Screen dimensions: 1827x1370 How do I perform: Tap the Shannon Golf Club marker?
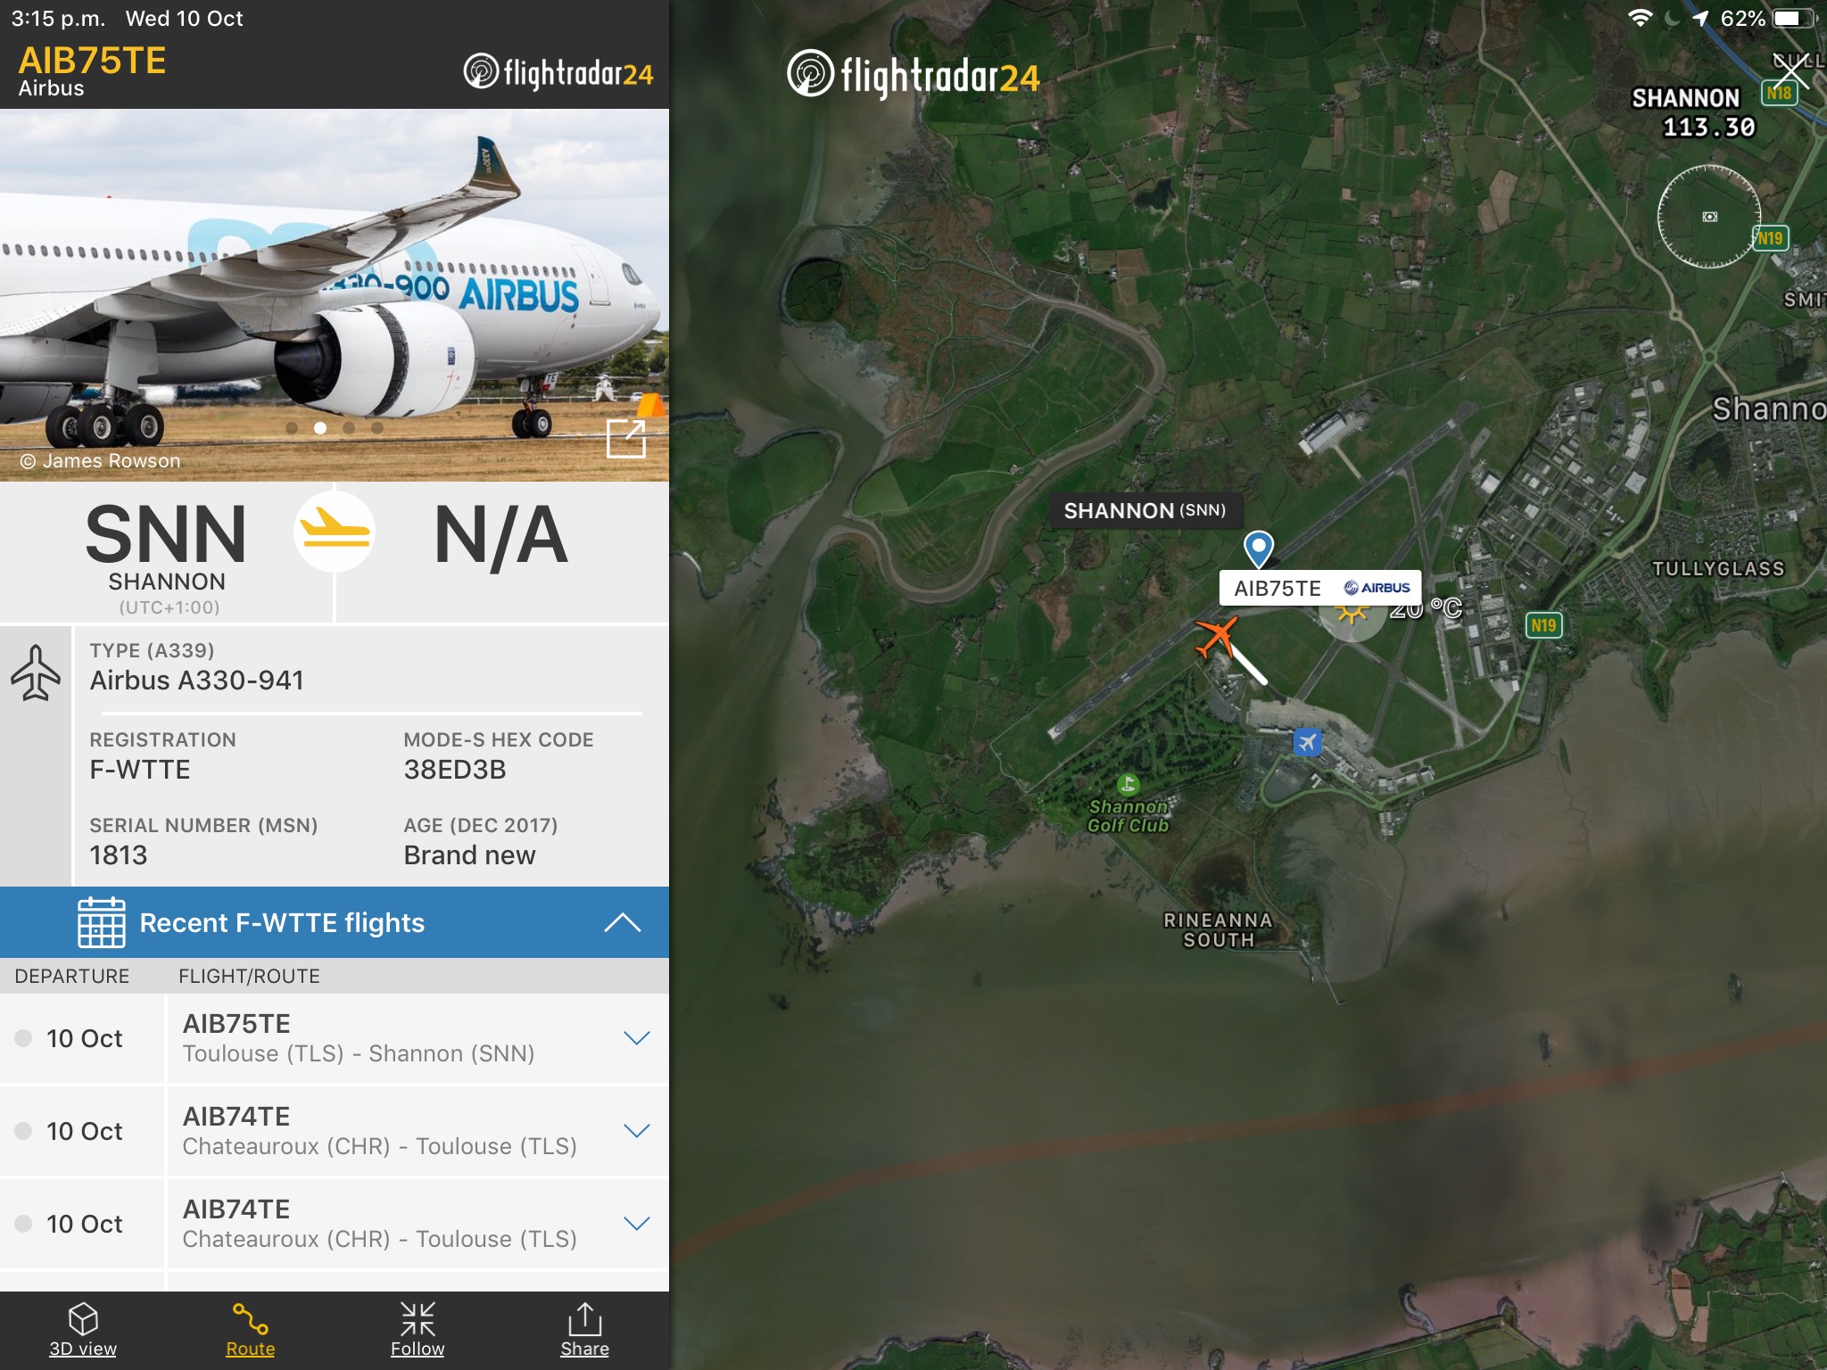[1128, 785]
